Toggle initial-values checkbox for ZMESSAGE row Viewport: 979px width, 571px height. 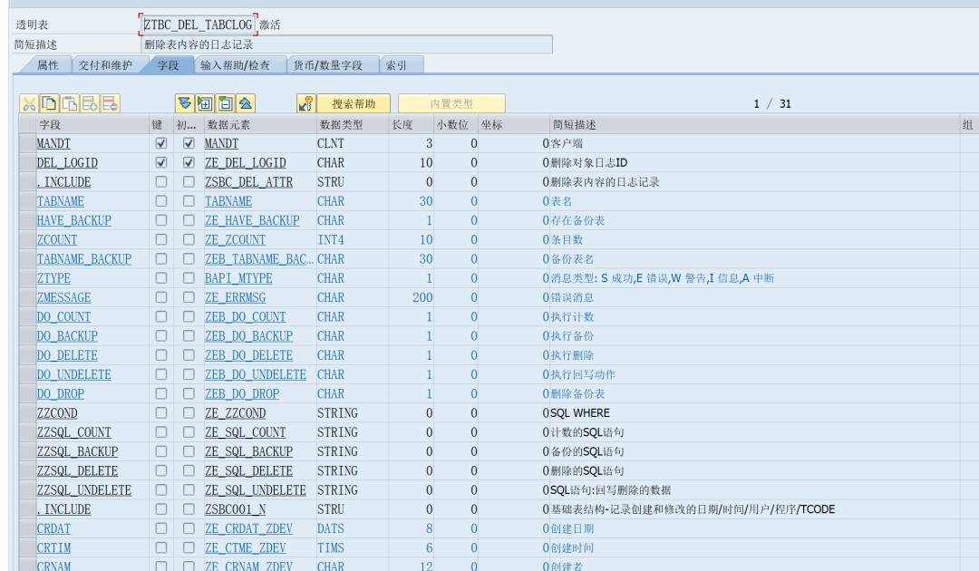[189, 297]
